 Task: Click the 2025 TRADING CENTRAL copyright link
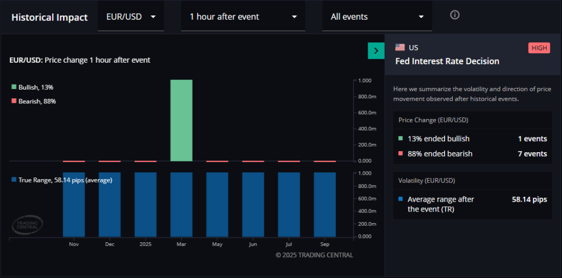[314, 255]
